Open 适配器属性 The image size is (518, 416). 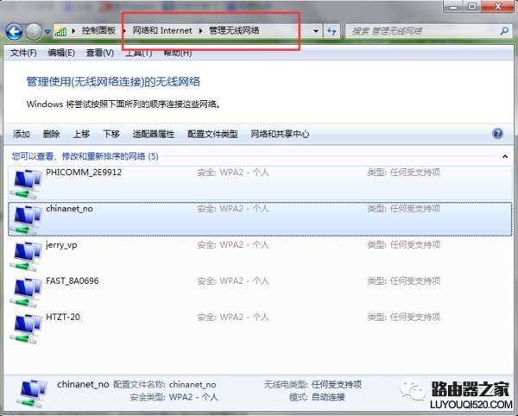[x=154, y=134]
